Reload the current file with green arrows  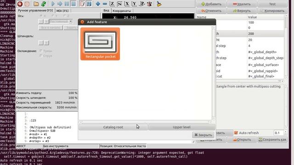tap(44, 4)
